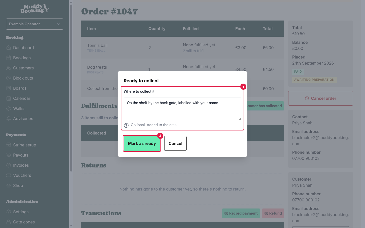Click the Boards icon in sidebar

click(x=9, y=88)
